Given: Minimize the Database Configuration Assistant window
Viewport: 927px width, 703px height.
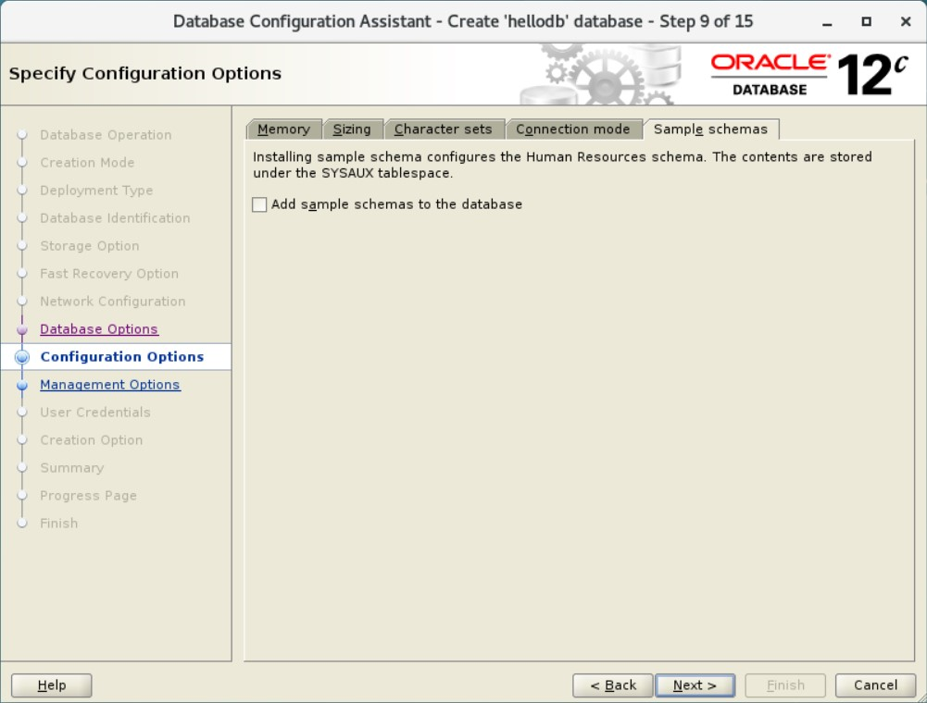Looking at the screenshot, I should [x=827, y=22].
